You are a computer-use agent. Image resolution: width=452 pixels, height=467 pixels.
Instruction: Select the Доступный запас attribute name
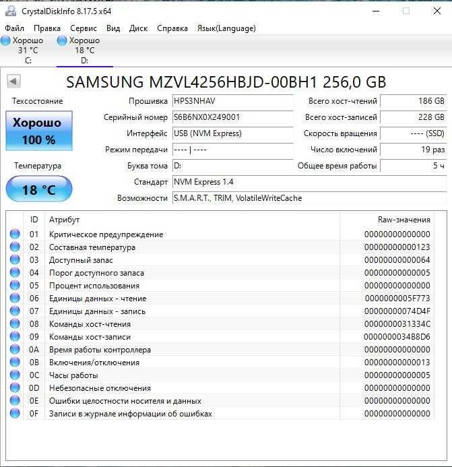point(81,260)
